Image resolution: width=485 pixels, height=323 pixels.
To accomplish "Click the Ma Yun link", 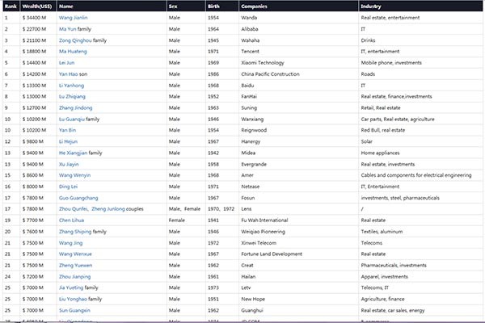I will click(68, 28).
